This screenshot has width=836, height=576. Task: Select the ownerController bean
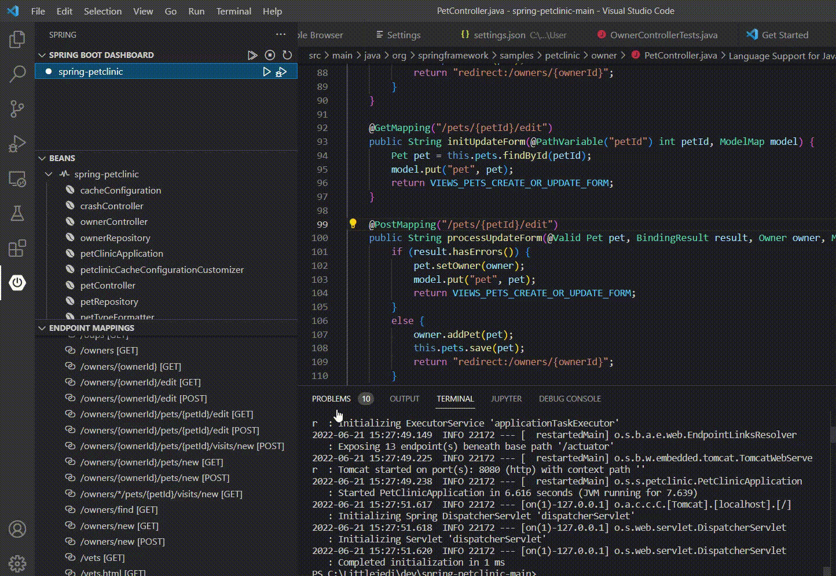tap(113, 221)
